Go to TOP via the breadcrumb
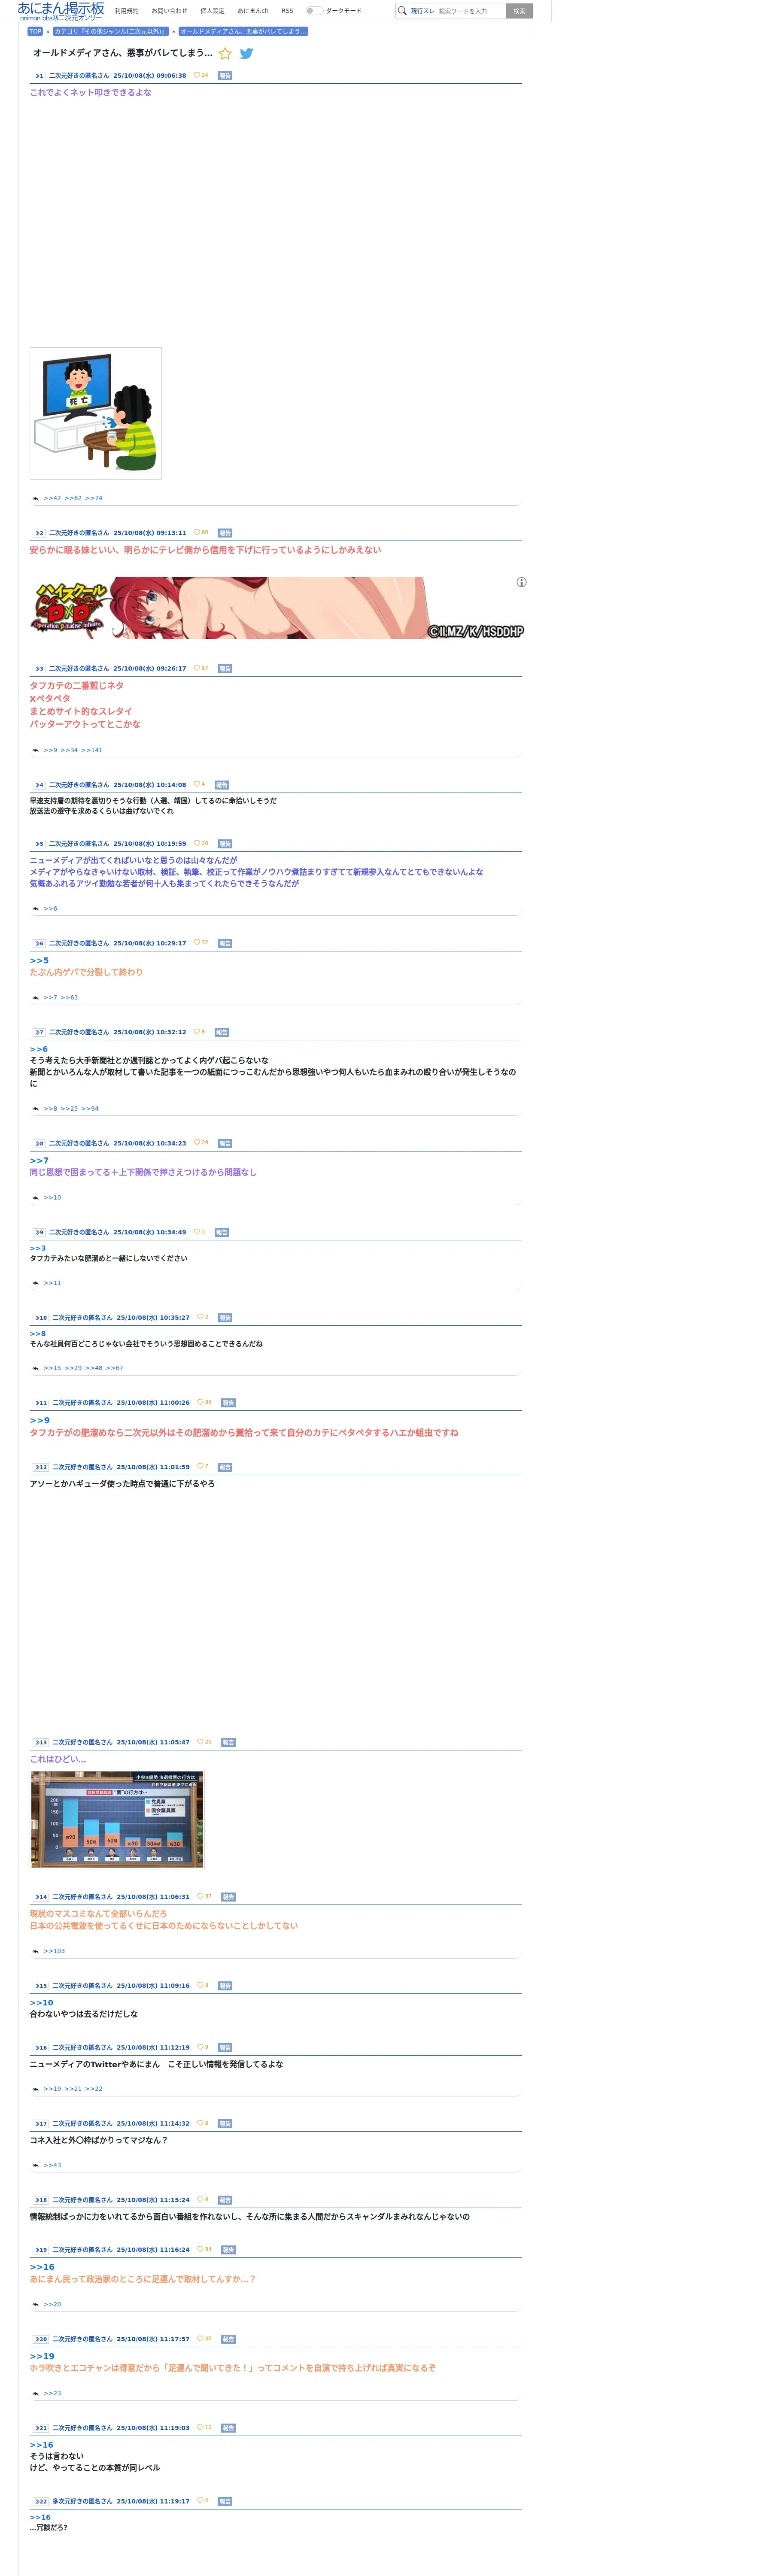This screenshot has width=778, height=2576. click(x=35, y=31)
